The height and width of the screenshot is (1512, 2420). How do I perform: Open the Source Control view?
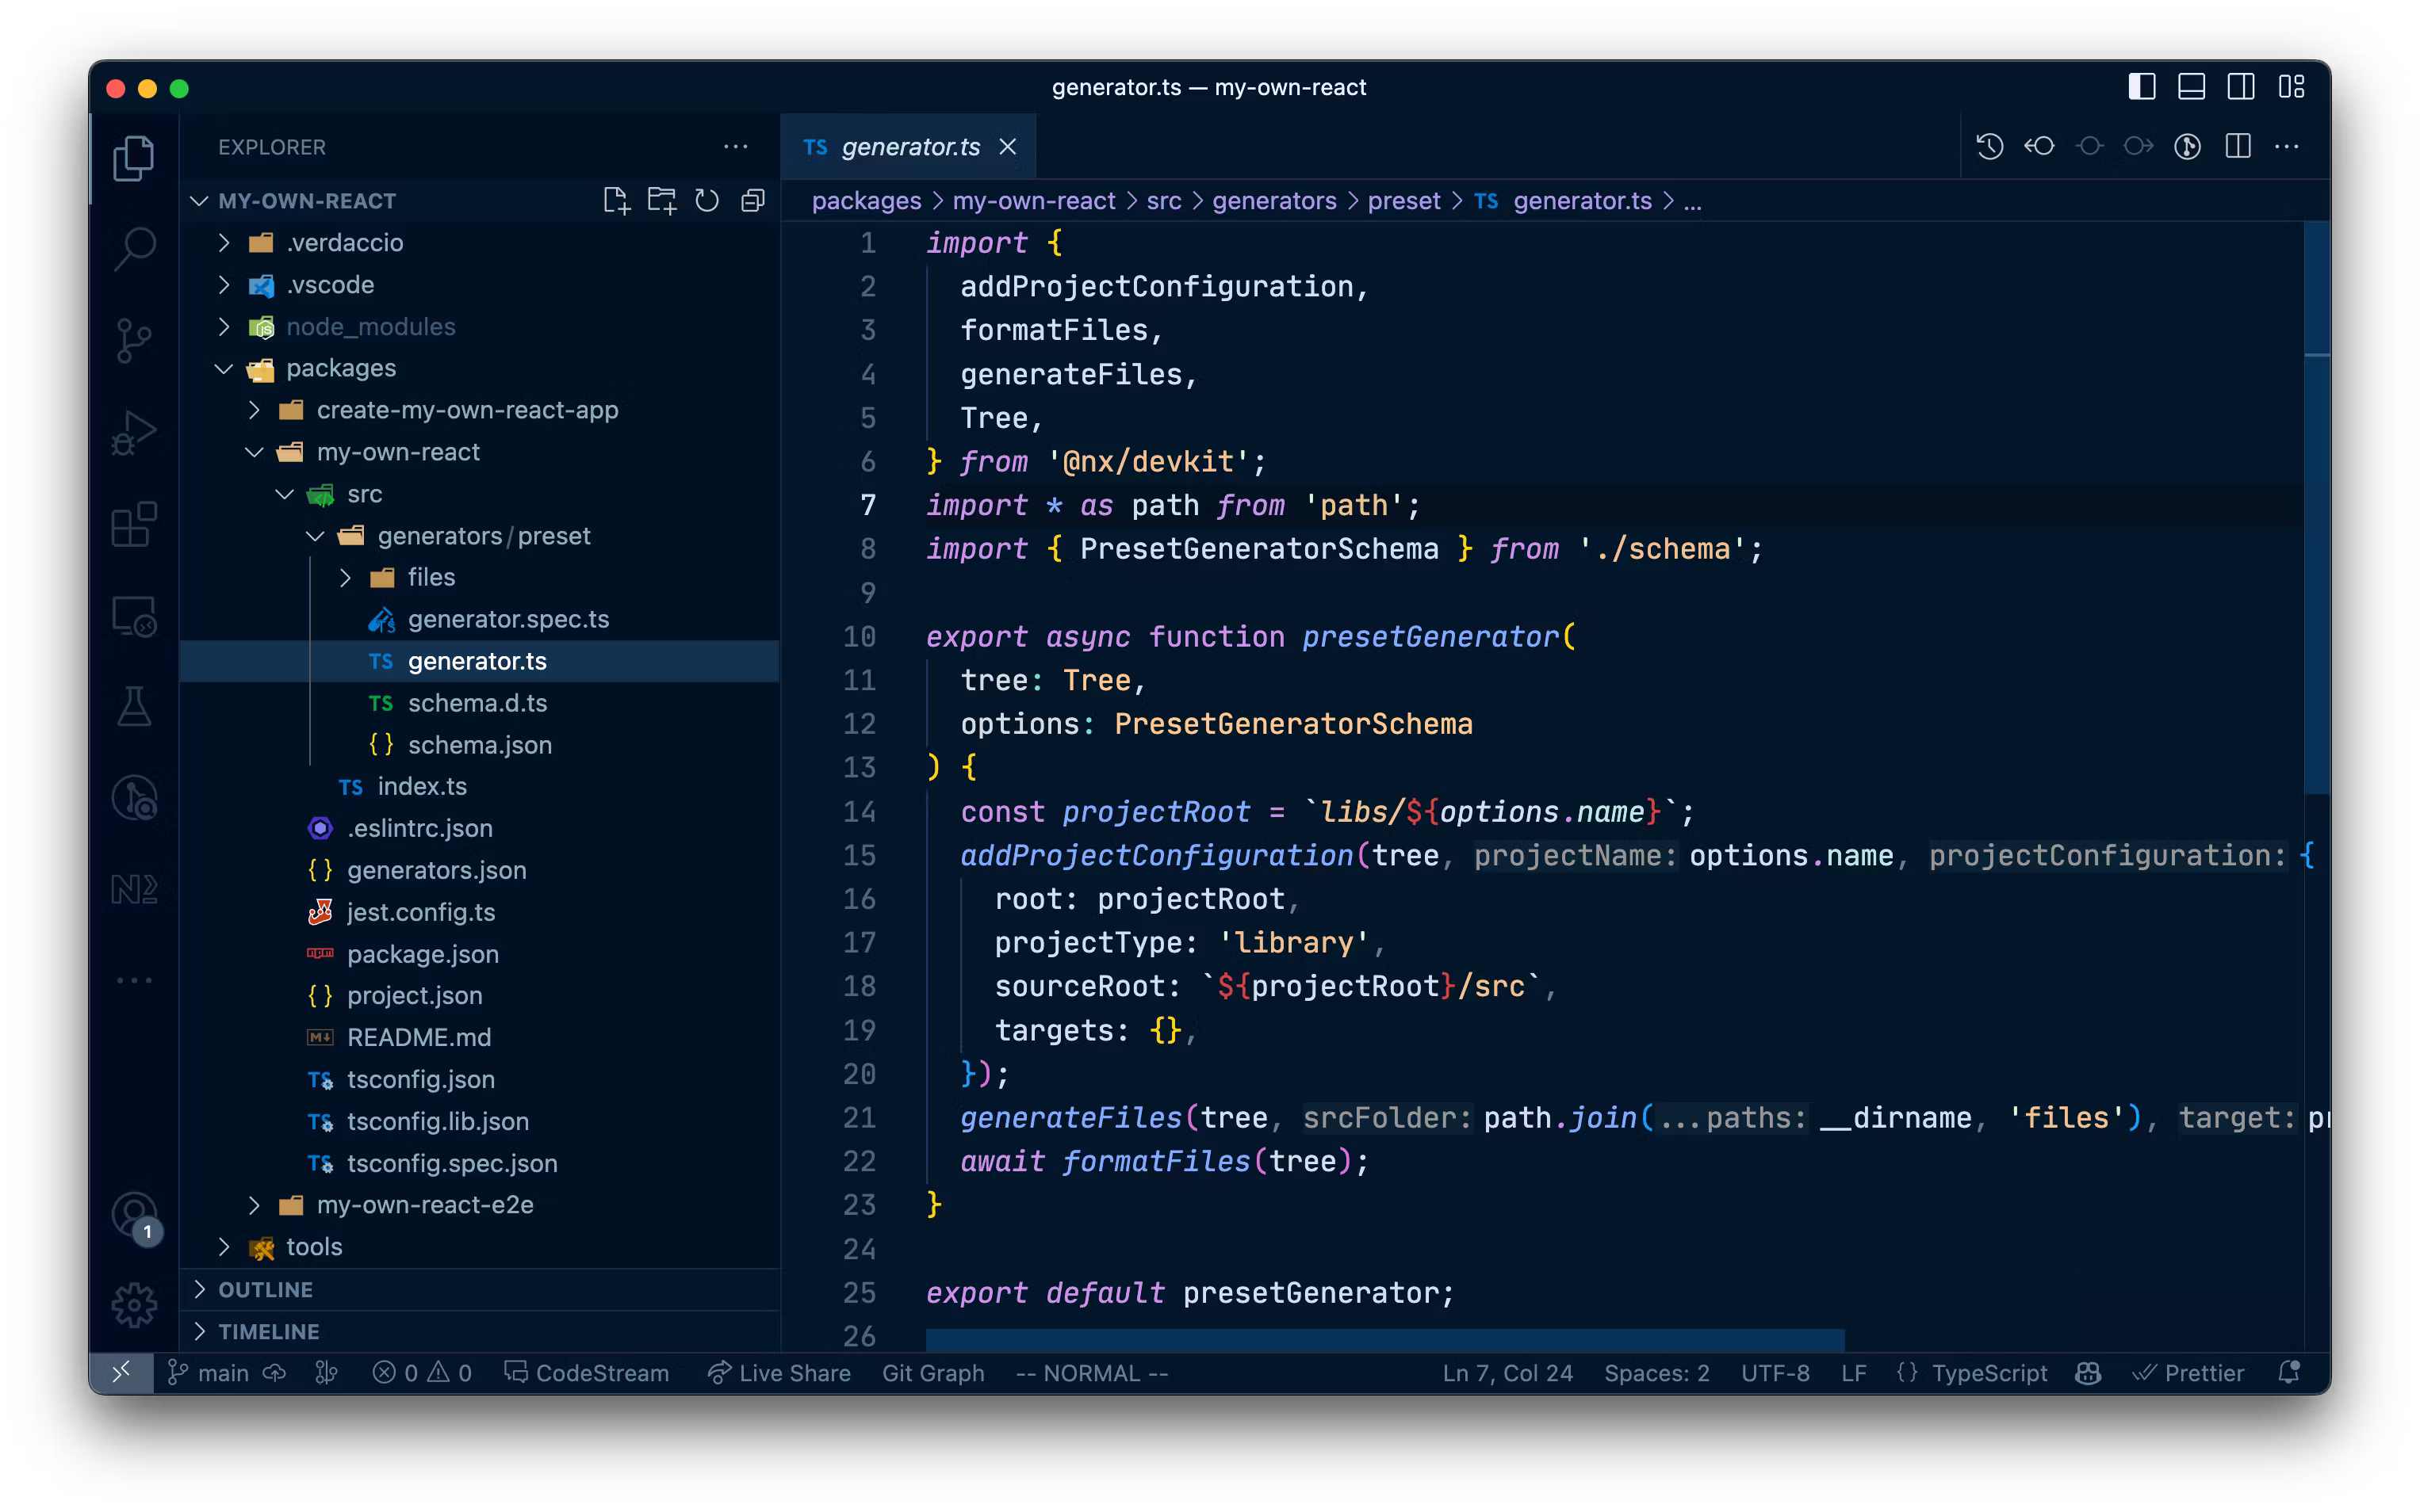point(134,340)
